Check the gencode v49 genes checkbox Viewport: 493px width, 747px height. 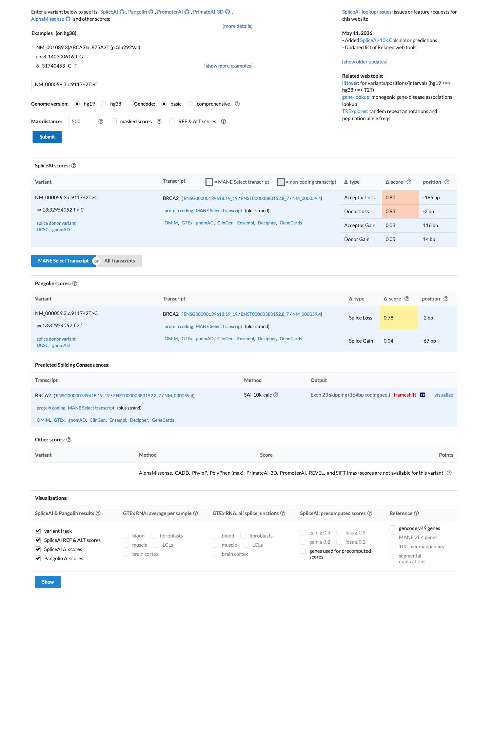(x=393, y=528)
